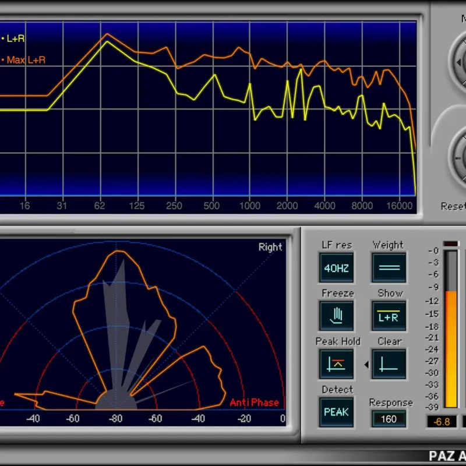
Task: Click the Anti Phase label in stereo display
Action: pyautogui.click(x=255, y=403)
